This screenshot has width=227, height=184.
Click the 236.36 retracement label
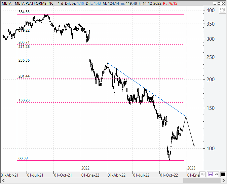point(24,60)
